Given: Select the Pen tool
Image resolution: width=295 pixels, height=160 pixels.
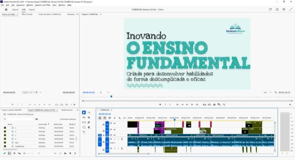Looking at the screenshot, I should 89,122.
